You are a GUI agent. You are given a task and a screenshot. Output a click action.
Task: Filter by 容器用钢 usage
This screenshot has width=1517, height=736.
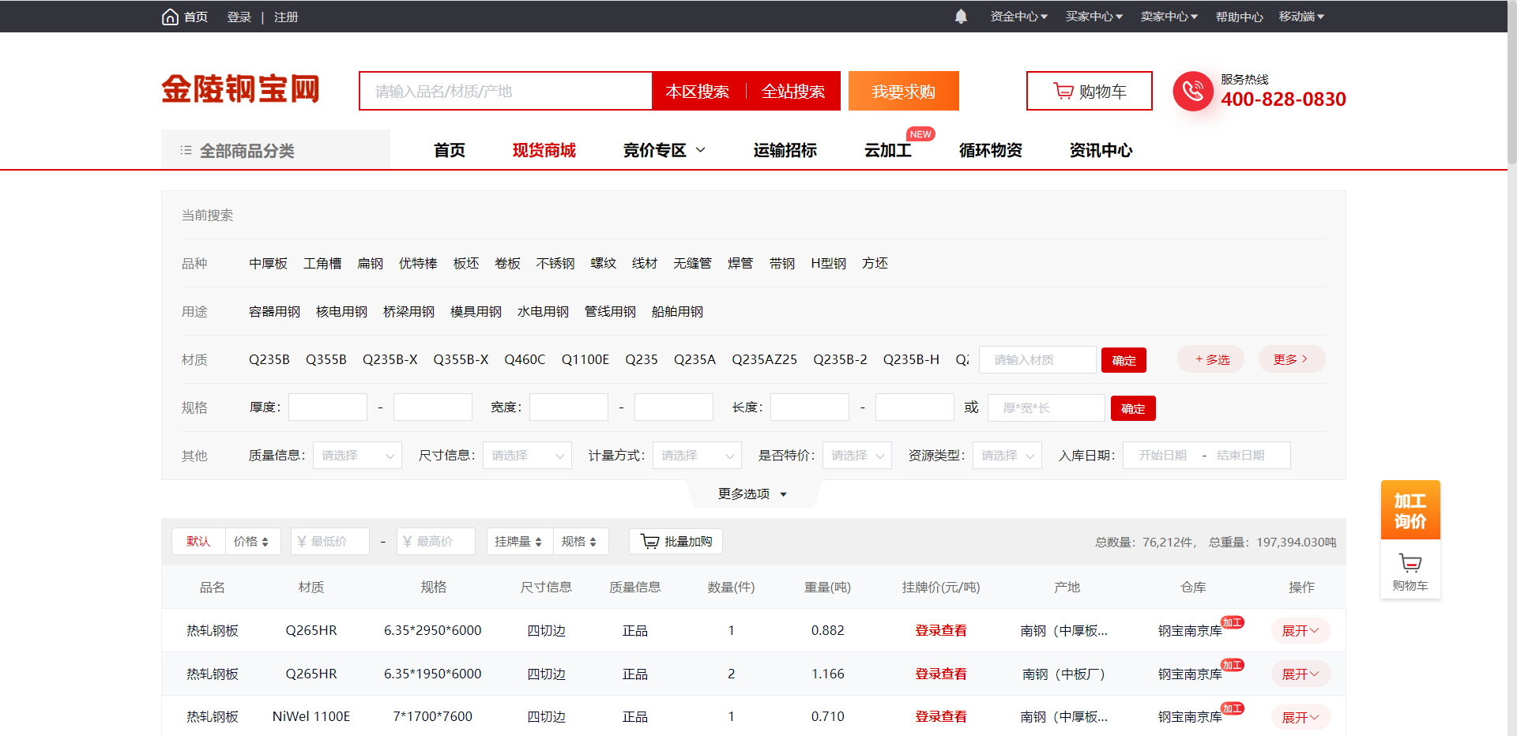click(274, 311)
